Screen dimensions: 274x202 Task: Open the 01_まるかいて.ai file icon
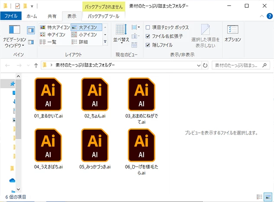48,94
